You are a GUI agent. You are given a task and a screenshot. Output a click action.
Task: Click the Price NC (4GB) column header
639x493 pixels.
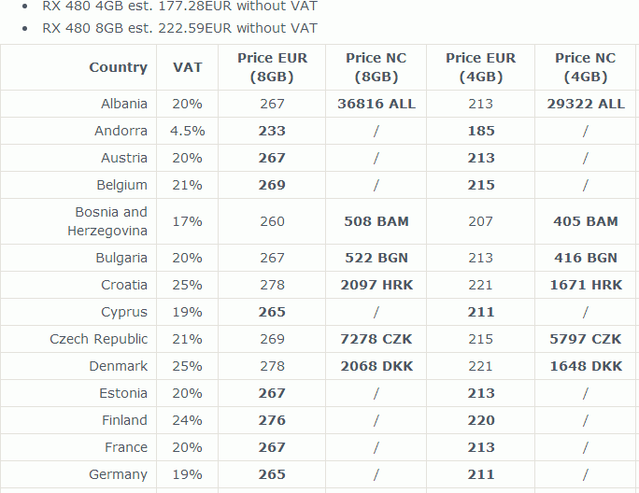coord(586,67)
